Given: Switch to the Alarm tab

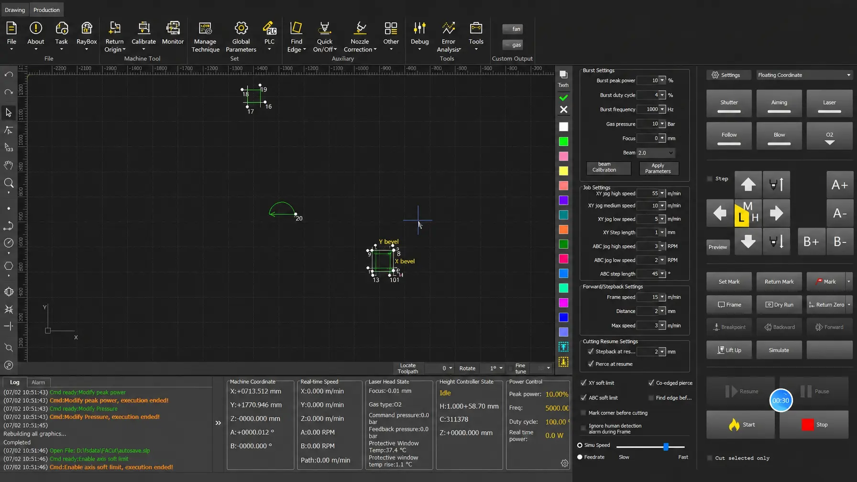Looking at the screenshot, I should point(38,382).
